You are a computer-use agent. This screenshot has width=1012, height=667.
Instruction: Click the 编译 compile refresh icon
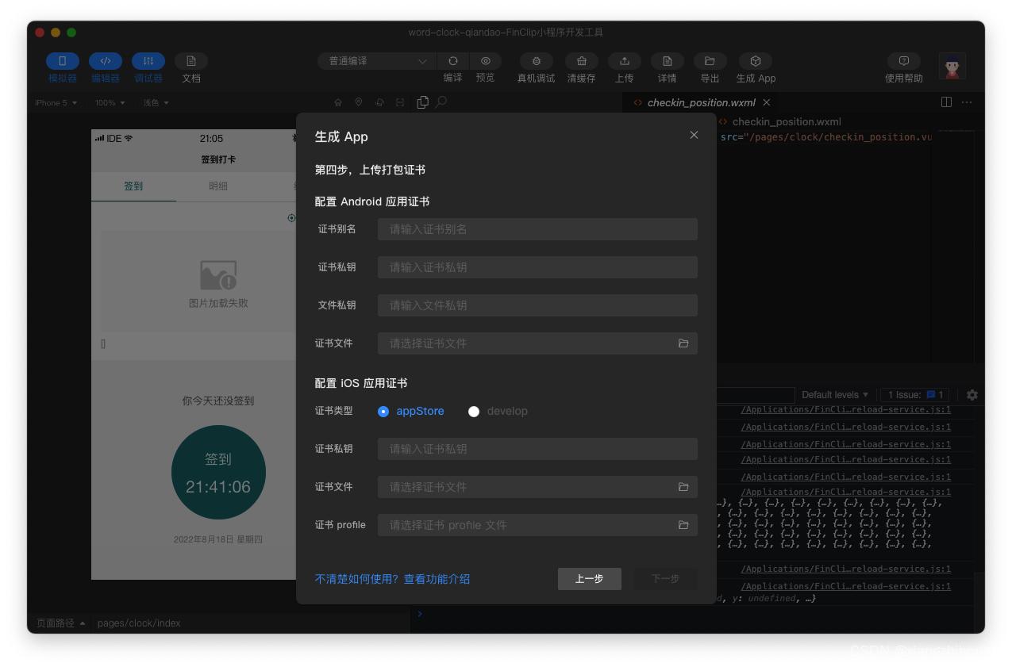(x=453, y=61)
